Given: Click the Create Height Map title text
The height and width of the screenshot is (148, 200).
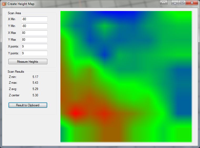Looking at the screenshot, I should coord(21,4).
